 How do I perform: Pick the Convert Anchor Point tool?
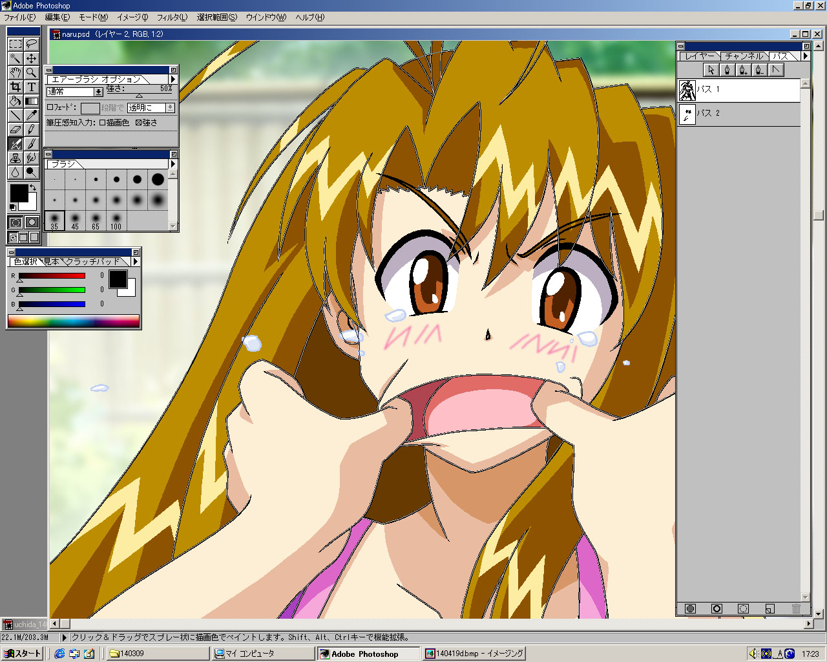[x=775, y=70]
